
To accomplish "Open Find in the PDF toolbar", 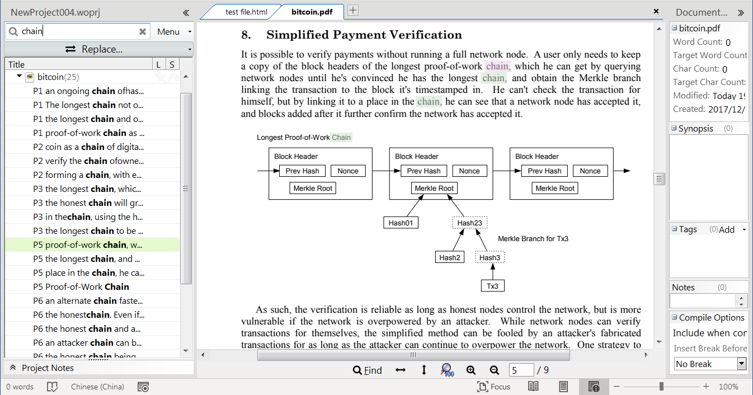I will coord(367,370).
